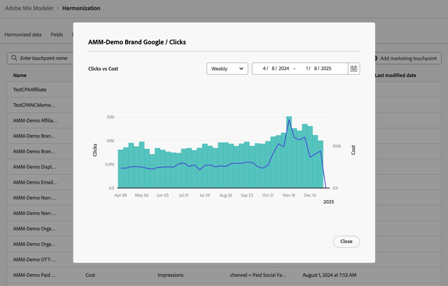
Task: Open the Fields tab
Action: pos(57,35)
